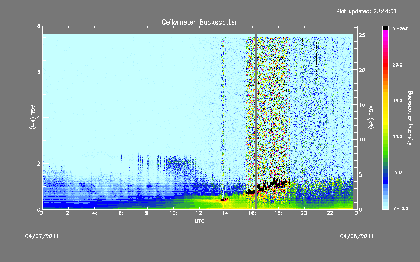The height and width of the screenshot is (262, 420).
Task: Click the '20:' tick label on the UTC axis
Action: [x=304, y=213]
